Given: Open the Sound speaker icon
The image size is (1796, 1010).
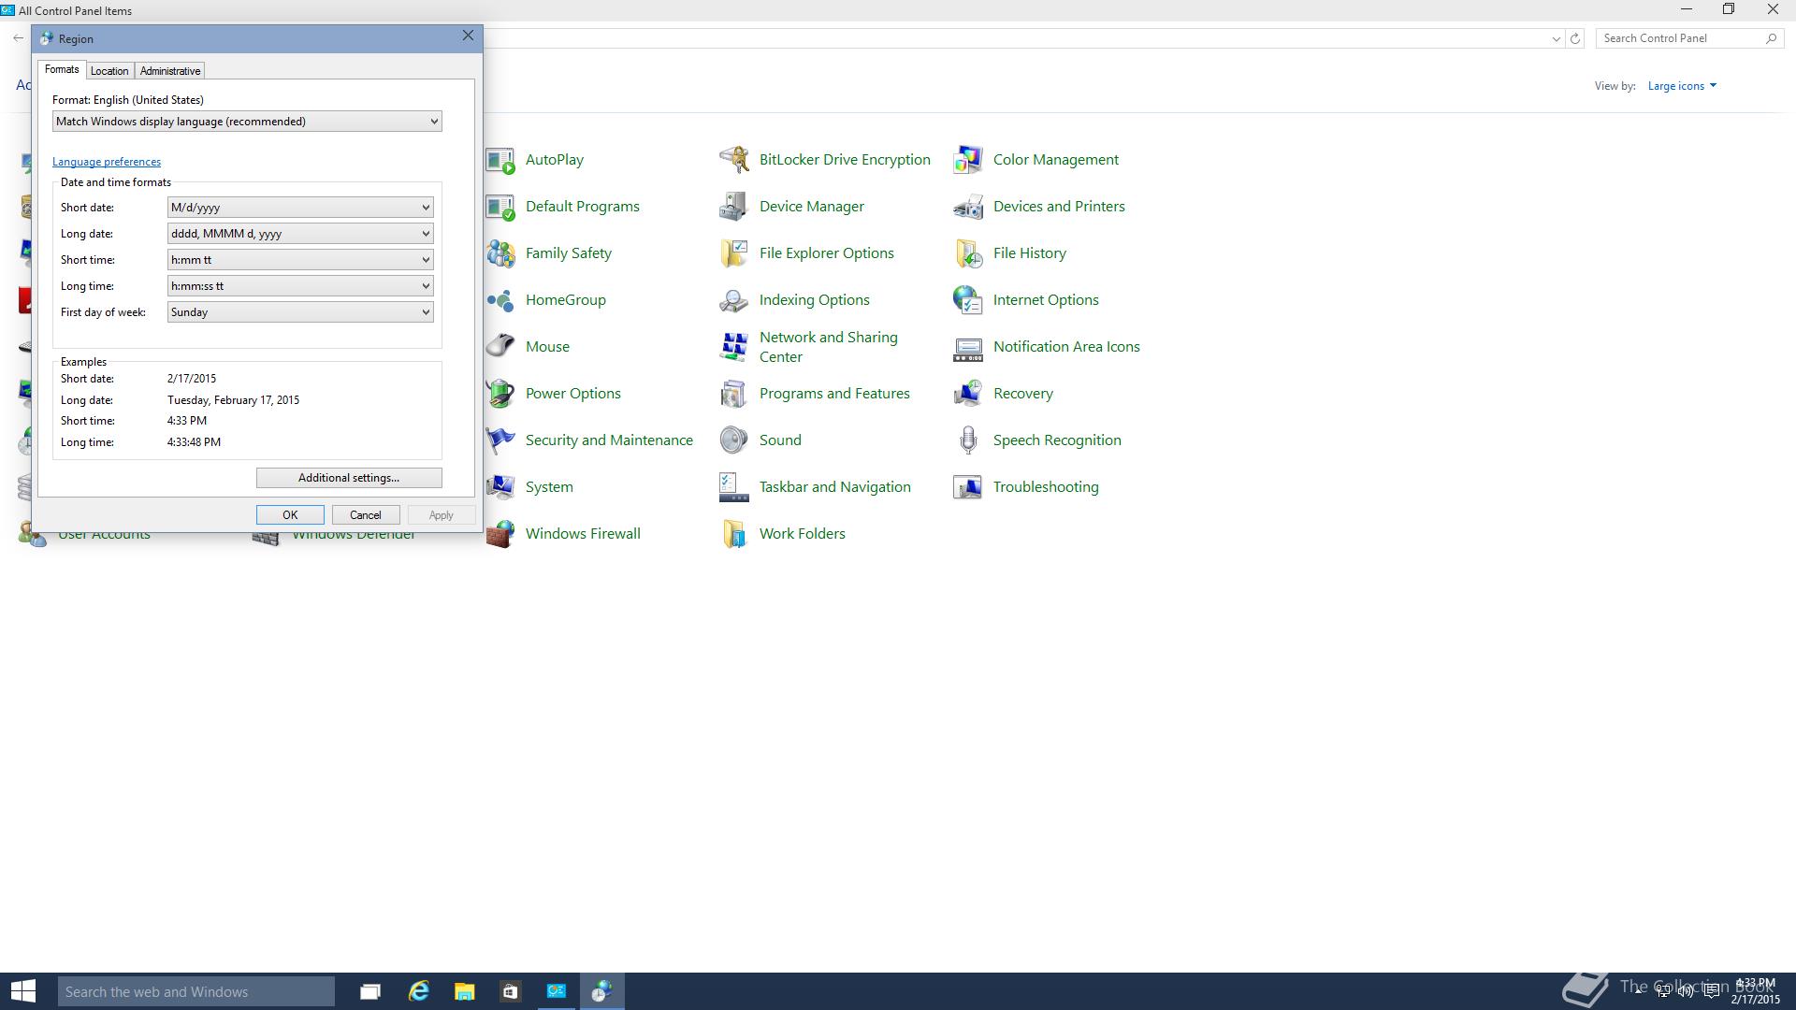Looking at the screenshot, I should 734,440.
